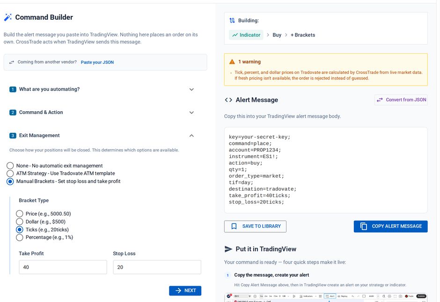Collapse the Exit Management section
440x302 pixels.
point(102,136)
